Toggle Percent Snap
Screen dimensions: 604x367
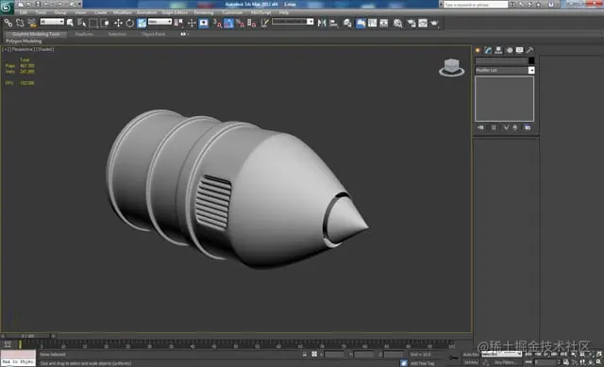(241, 23)
